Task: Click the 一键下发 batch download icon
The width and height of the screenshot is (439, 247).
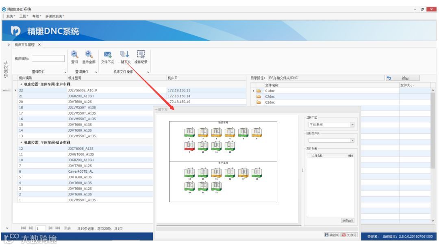Action: [x=124, y=54]
